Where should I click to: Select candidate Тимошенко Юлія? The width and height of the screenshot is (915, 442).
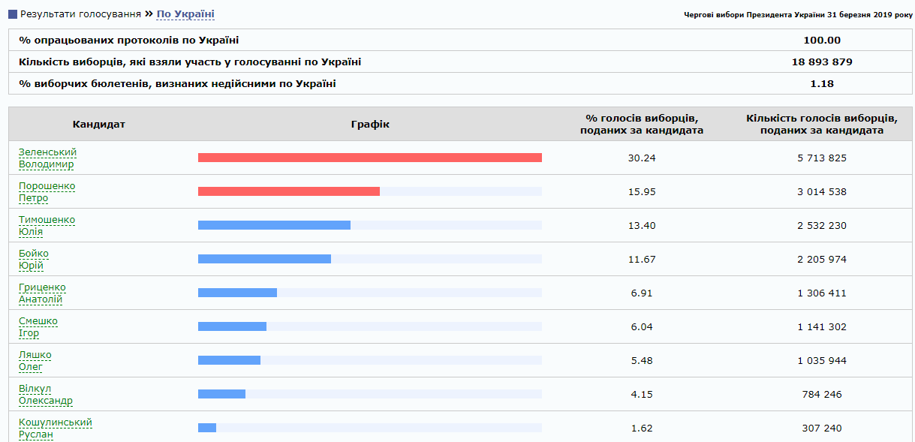47,226
